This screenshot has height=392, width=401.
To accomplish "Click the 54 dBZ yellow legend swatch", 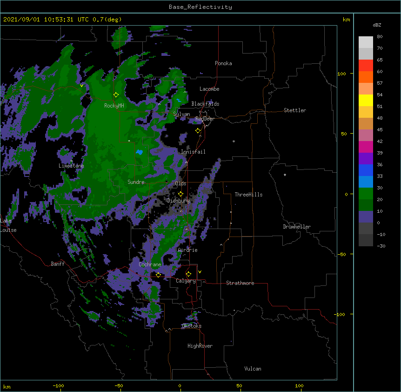I will 366,100.
